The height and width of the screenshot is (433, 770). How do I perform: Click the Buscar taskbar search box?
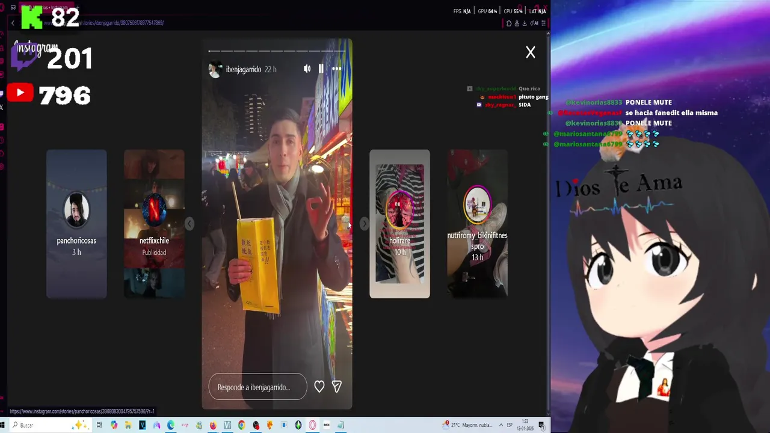tap(51, 425)
